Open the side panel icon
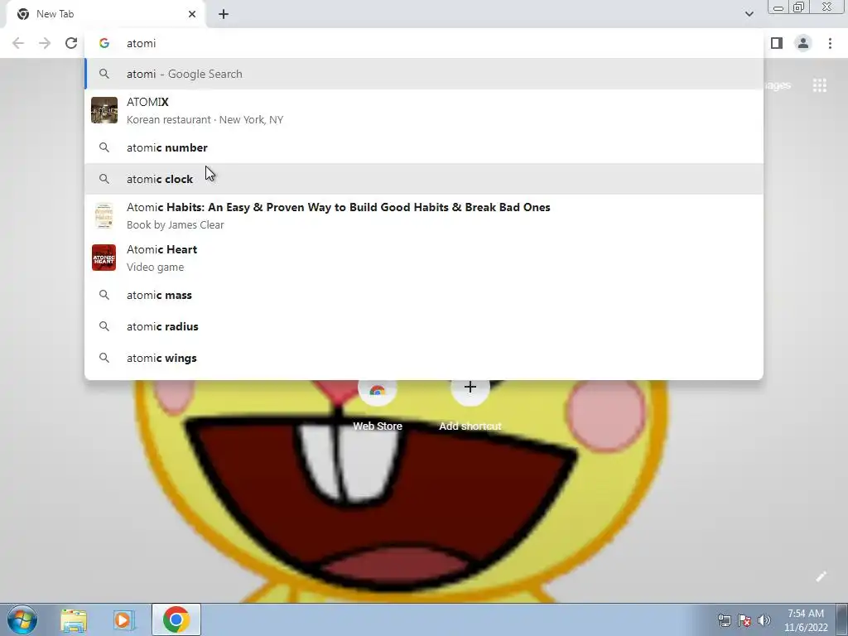This screenshot has height=636, width=848. coord(777,43)
